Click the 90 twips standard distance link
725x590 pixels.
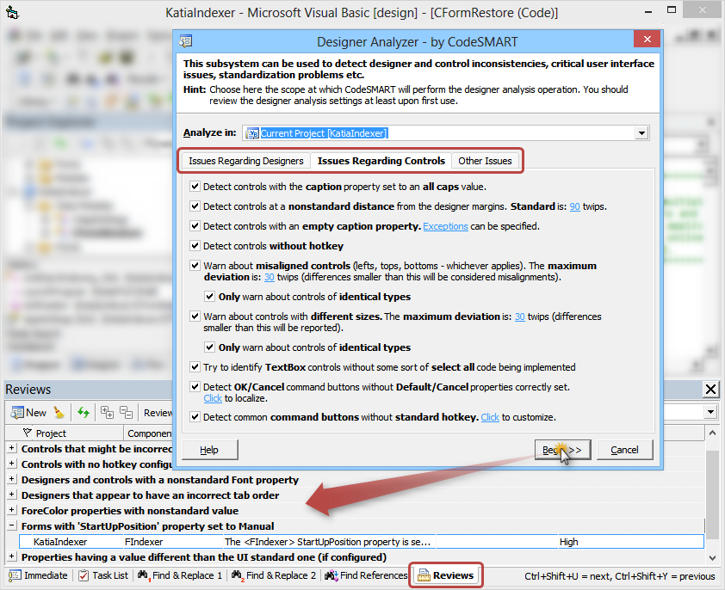[574, 206]
